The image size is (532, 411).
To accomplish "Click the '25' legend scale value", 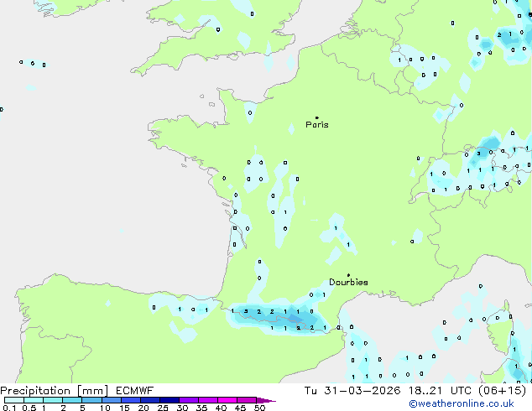I will click(x=163, y=408).
